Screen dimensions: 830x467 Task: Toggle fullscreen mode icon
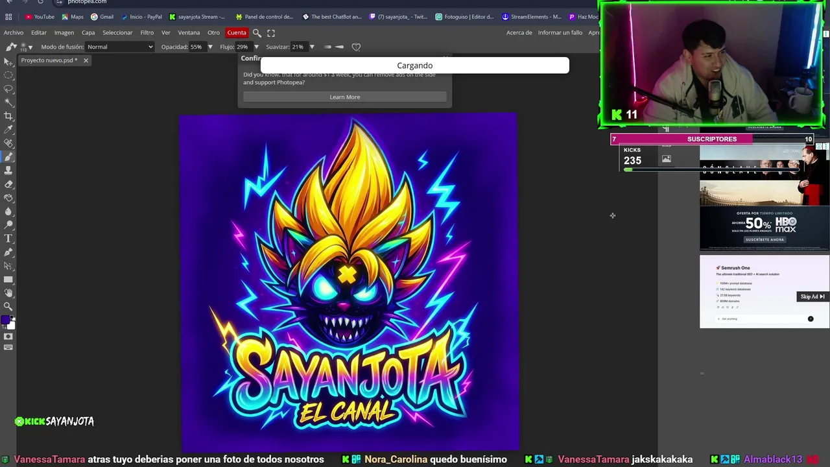click(x=271, y=33)
